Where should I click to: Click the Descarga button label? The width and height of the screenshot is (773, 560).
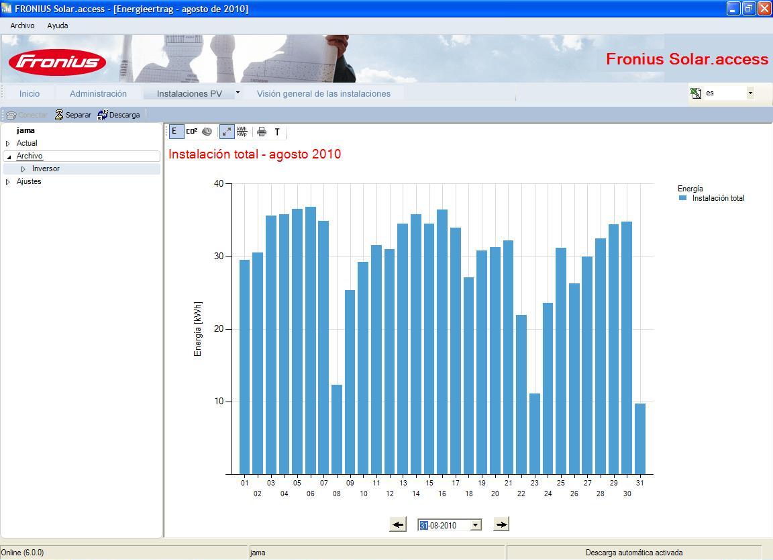pyautogui.click(x=124, y=115)
